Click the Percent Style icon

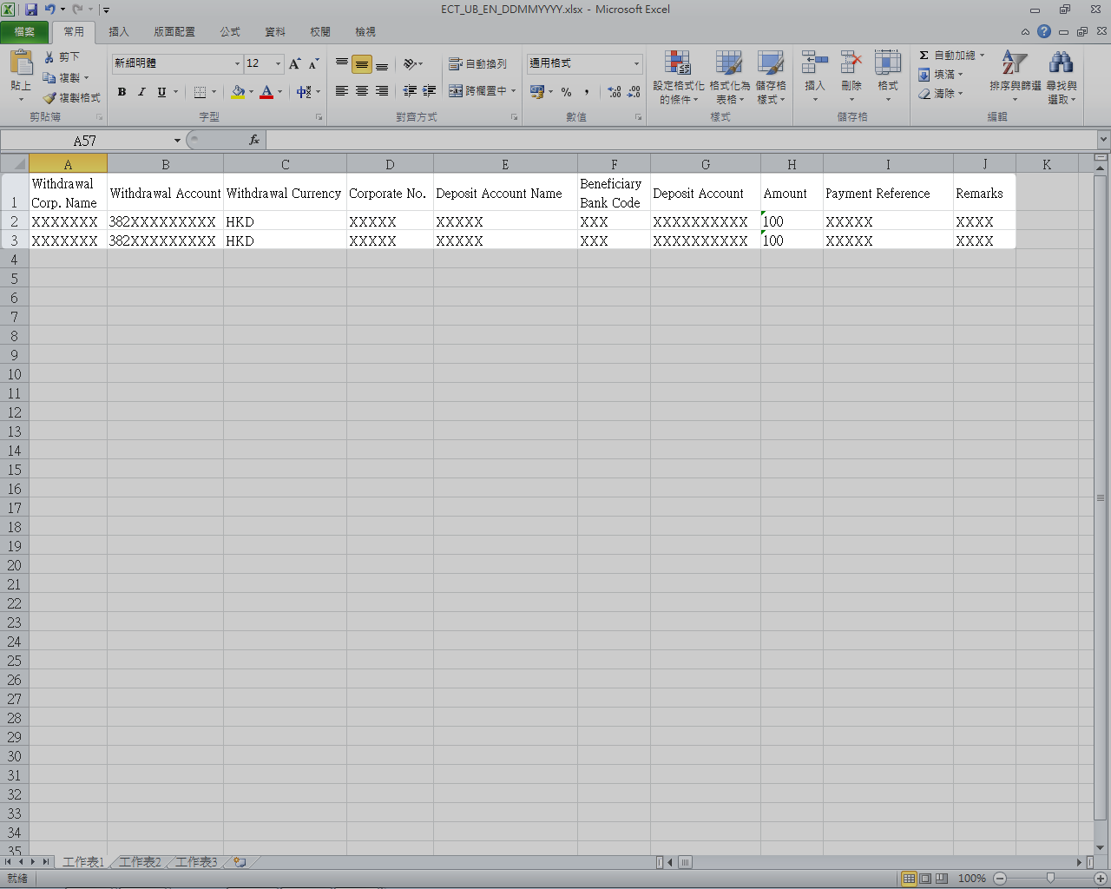coord(566,92)
